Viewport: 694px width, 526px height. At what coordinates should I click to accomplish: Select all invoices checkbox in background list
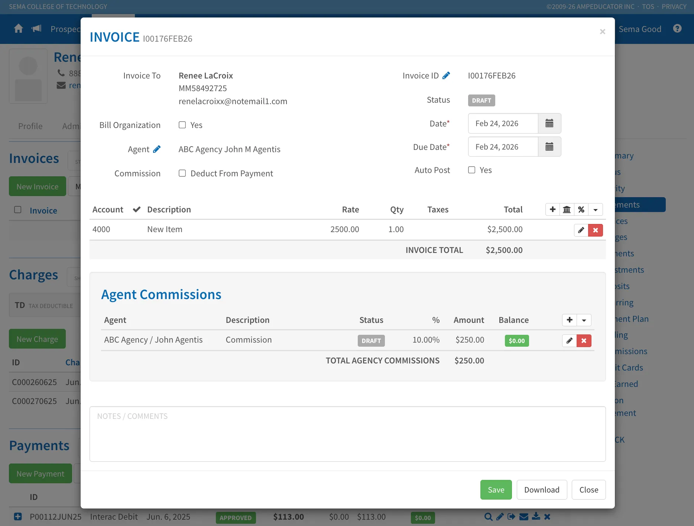click(17, 209)
